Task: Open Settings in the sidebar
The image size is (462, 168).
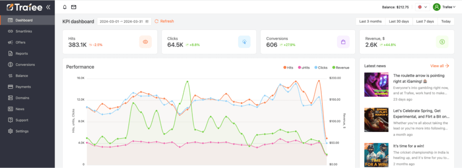Action: (28, 131)
